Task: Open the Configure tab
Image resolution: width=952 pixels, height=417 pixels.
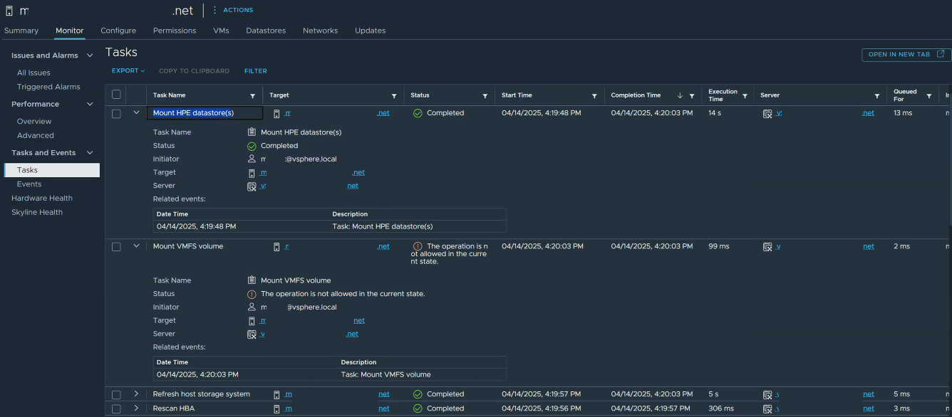Action: tap(118, 31)
